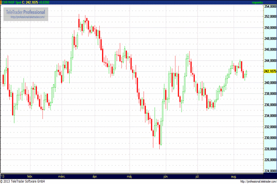
Task: Click the 13 year label on time axis
Action: pyautogui.click(x=3, y=176)
